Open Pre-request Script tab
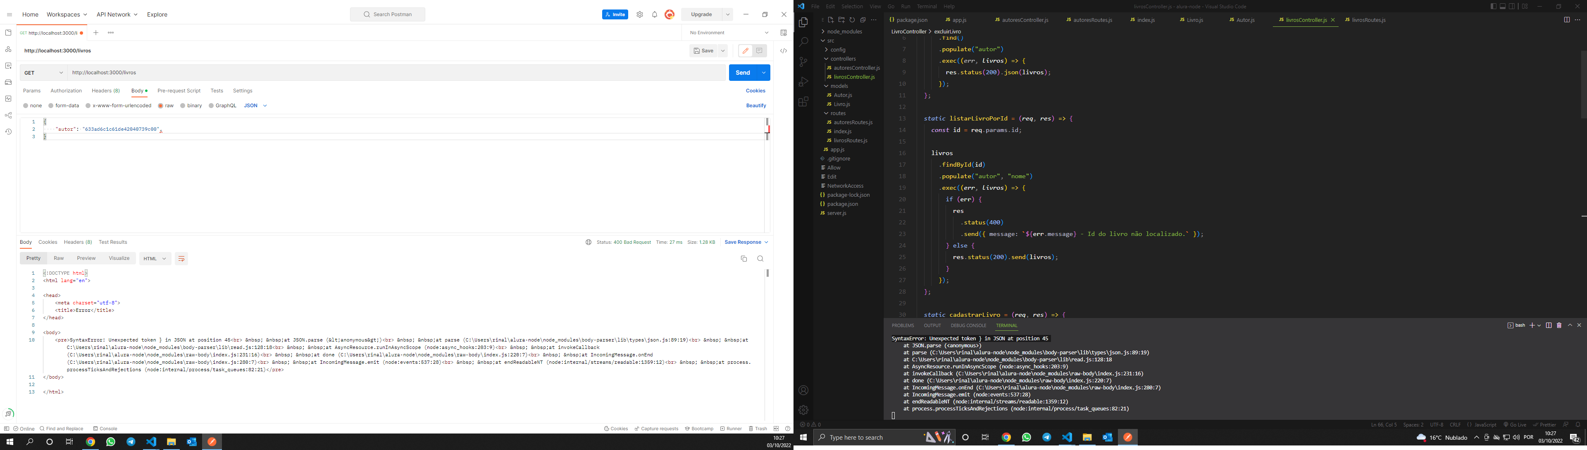Screen dimensions: 1587x450 click(179, 91)
